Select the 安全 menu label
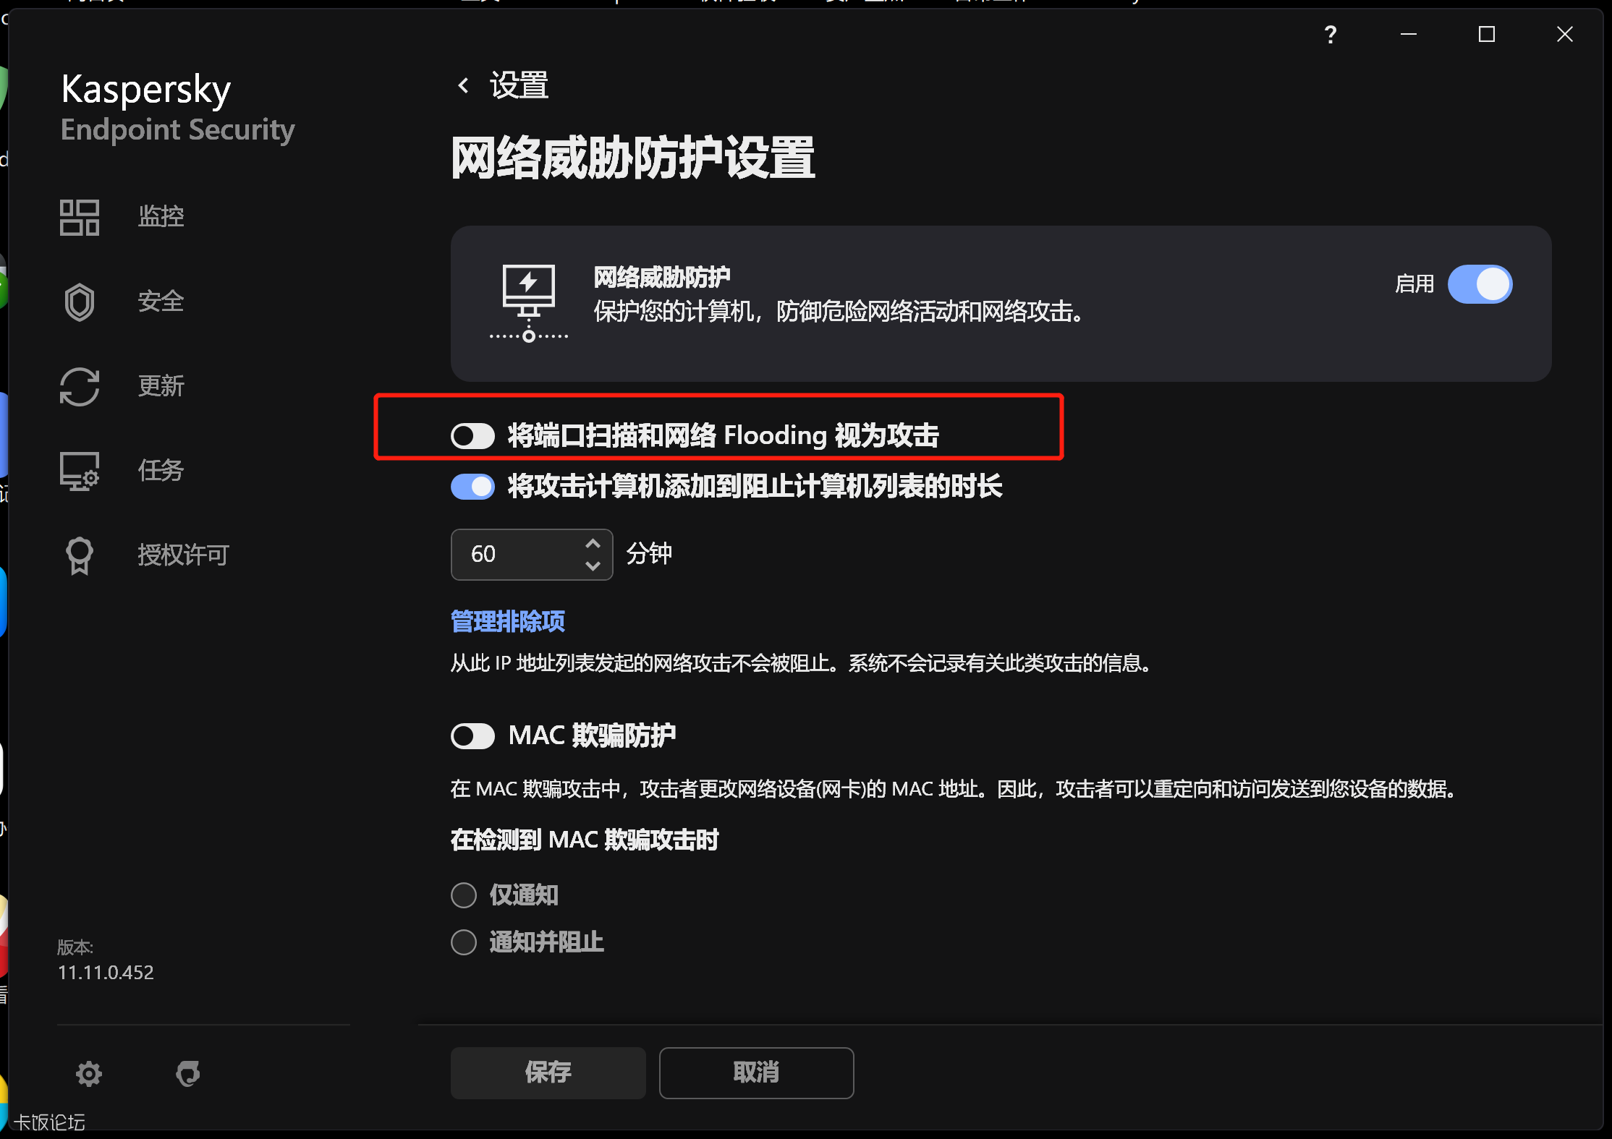Image resolution: width=1612 pixels, height=1139 pixels. [x=161, y=301]
